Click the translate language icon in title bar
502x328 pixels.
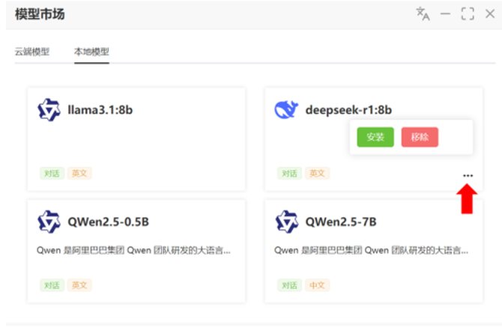tap(423, 13)
